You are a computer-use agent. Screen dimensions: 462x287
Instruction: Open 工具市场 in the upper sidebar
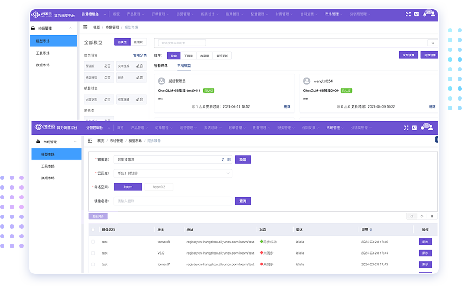coord(43,53)
